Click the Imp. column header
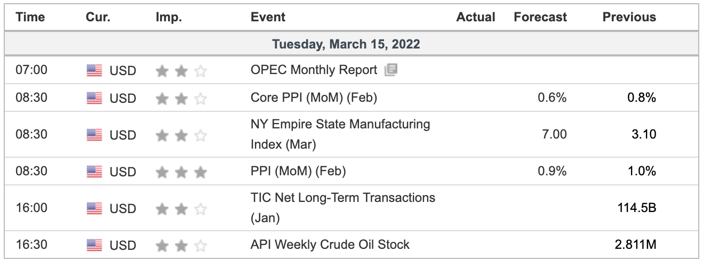This screenshot has height=260, width=703. click(169, 17)
